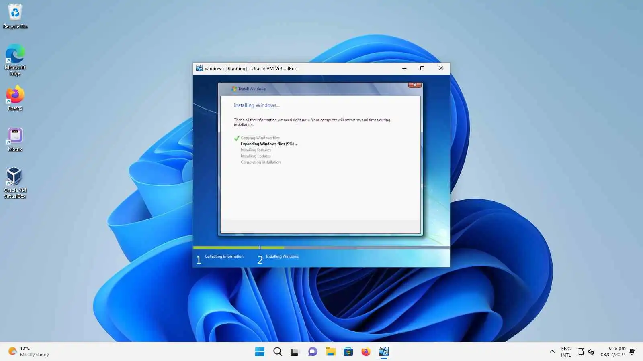Open taskbar Search
The image size is (643, 361).
pos(277,352)
